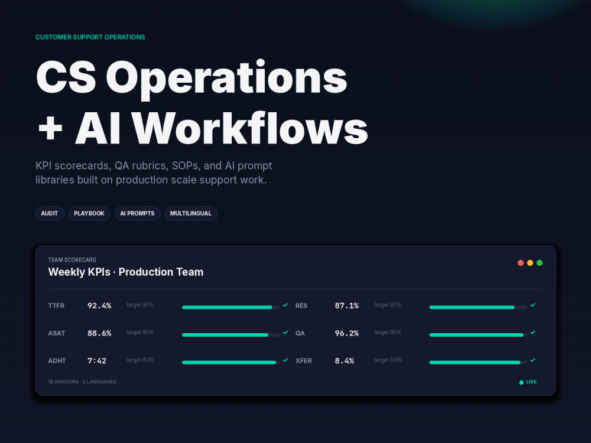Click the 'target 95%' text
This screenshot has width=591, height=443.
click(388, 332)
